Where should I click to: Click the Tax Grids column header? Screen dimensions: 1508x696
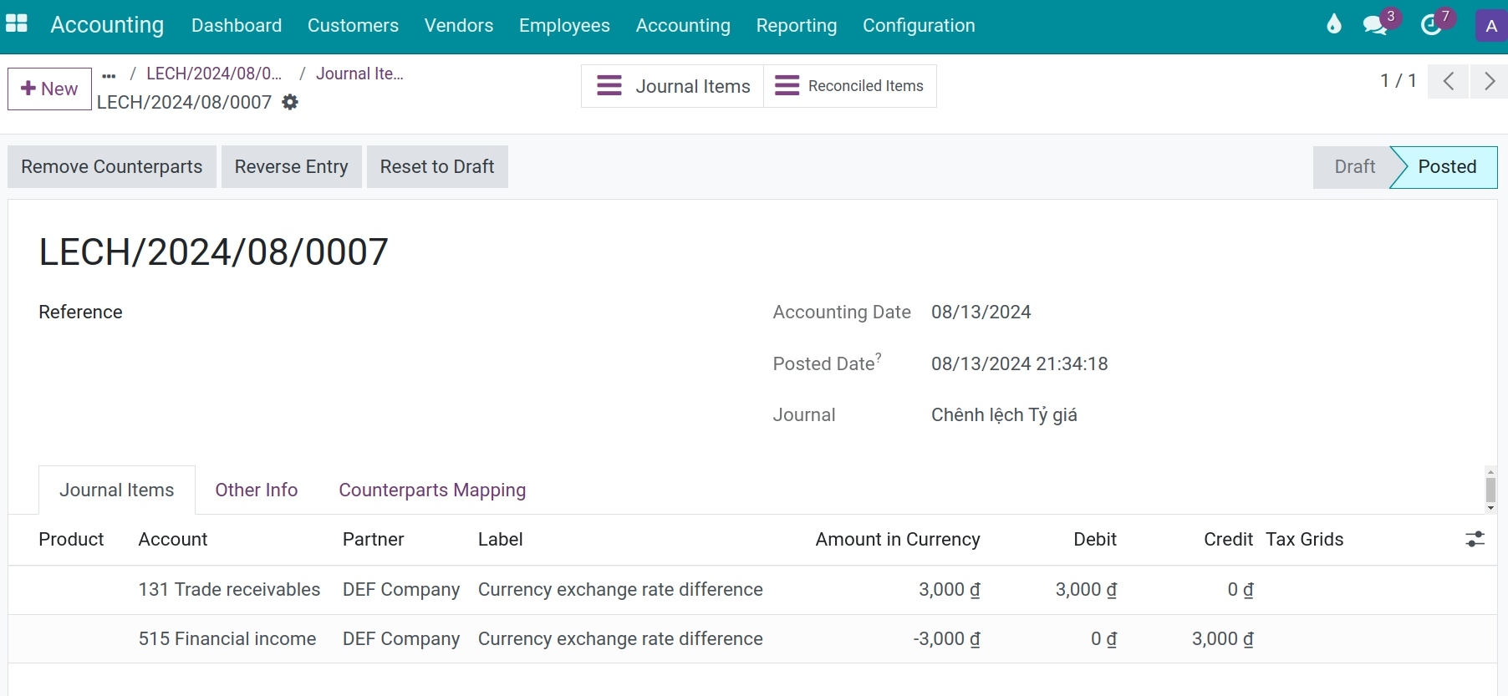coord(1305,540)
